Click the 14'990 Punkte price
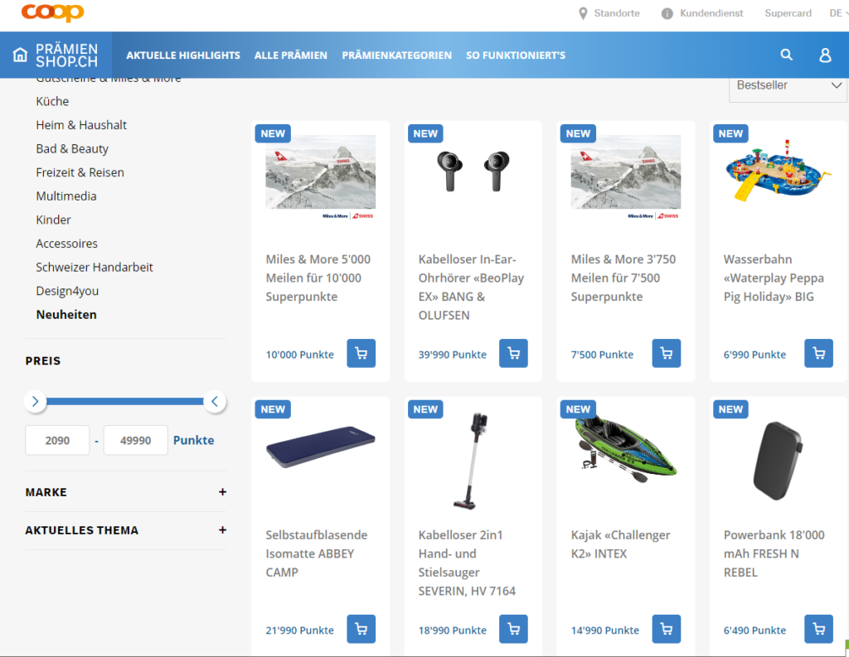849x657 pixels. [x=604, y=630]
